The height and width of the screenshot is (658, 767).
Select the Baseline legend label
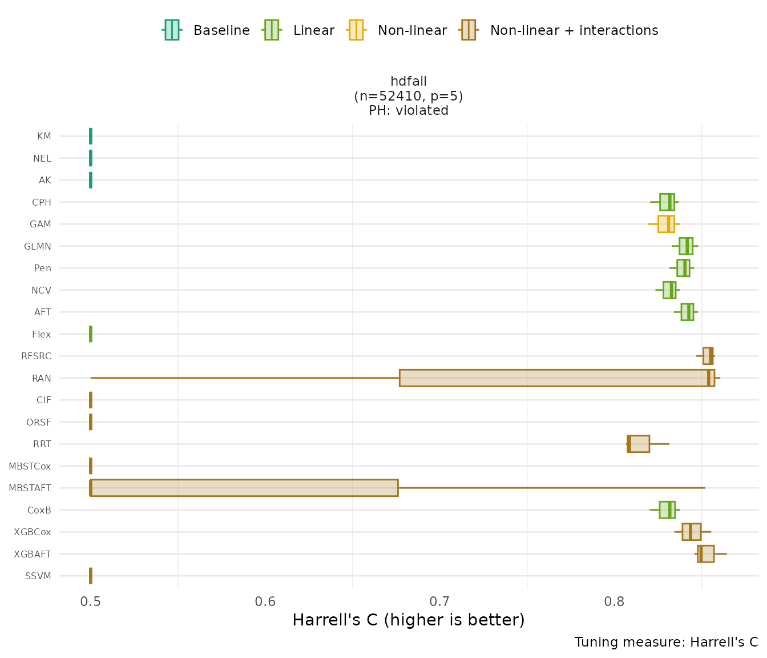[x=221, y=31]
